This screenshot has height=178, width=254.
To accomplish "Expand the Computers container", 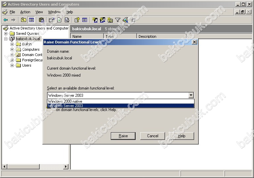I will tap(12, 49).
